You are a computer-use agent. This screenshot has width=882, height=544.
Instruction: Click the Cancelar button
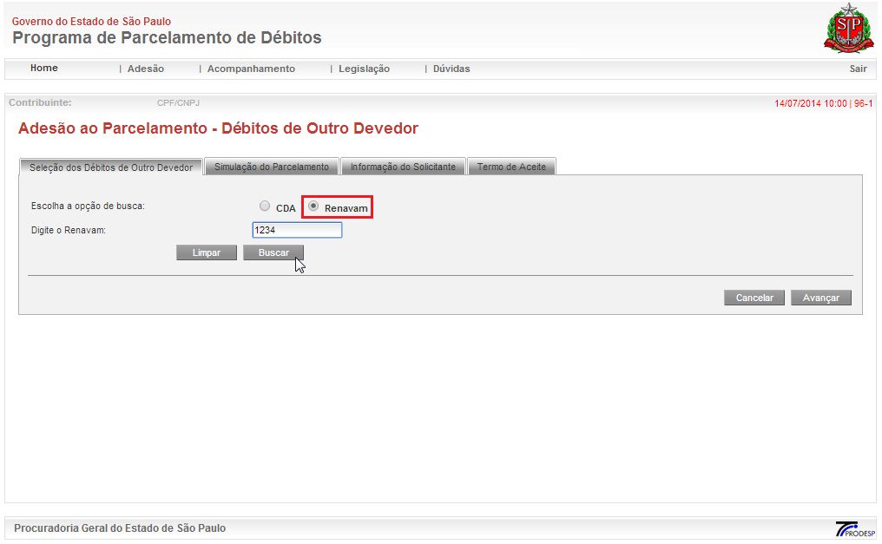coord(754,298)
